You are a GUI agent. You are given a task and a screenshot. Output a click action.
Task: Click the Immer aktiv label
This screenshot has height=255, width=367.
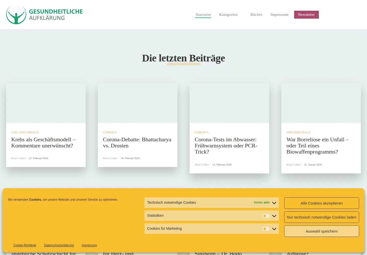point(262,202)
